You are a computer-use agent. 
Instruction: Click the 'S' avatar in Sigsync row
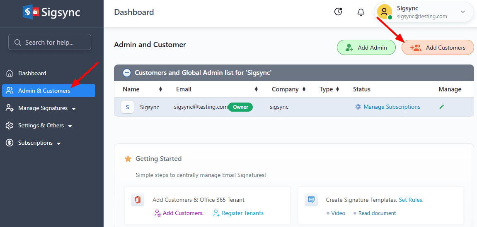click(127, 107)
